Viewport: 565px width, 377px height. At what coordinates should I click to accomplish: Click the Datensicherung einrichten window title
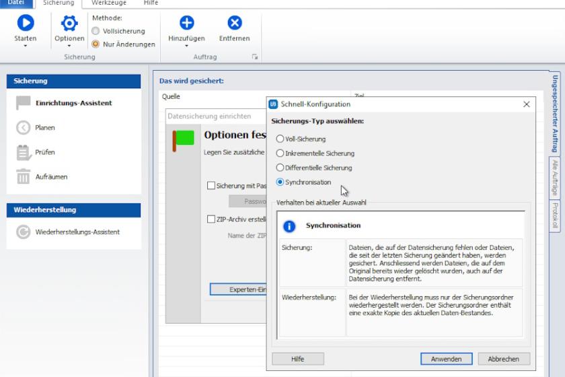point(209,116)
